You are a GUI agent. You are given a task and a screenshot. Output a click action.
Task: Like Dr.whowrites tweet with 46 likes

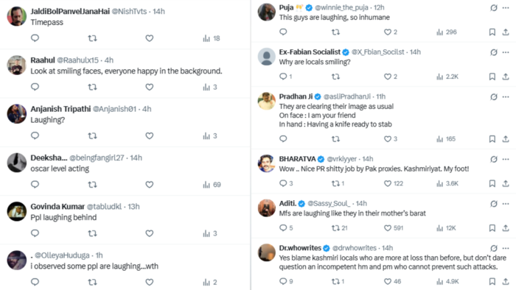[x=393, y=281]
